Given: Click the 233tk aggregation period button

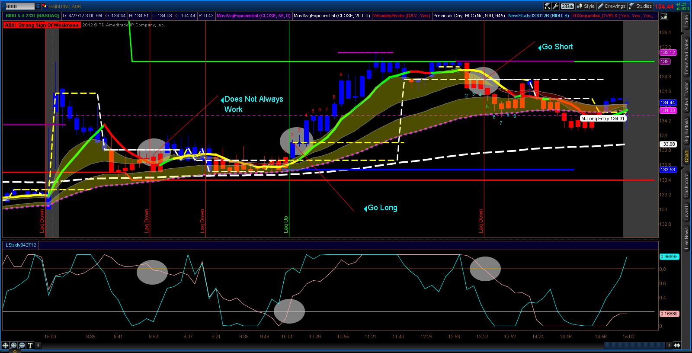Looking at the screenshot, I should pyautogui.click(x=567, y=6).
